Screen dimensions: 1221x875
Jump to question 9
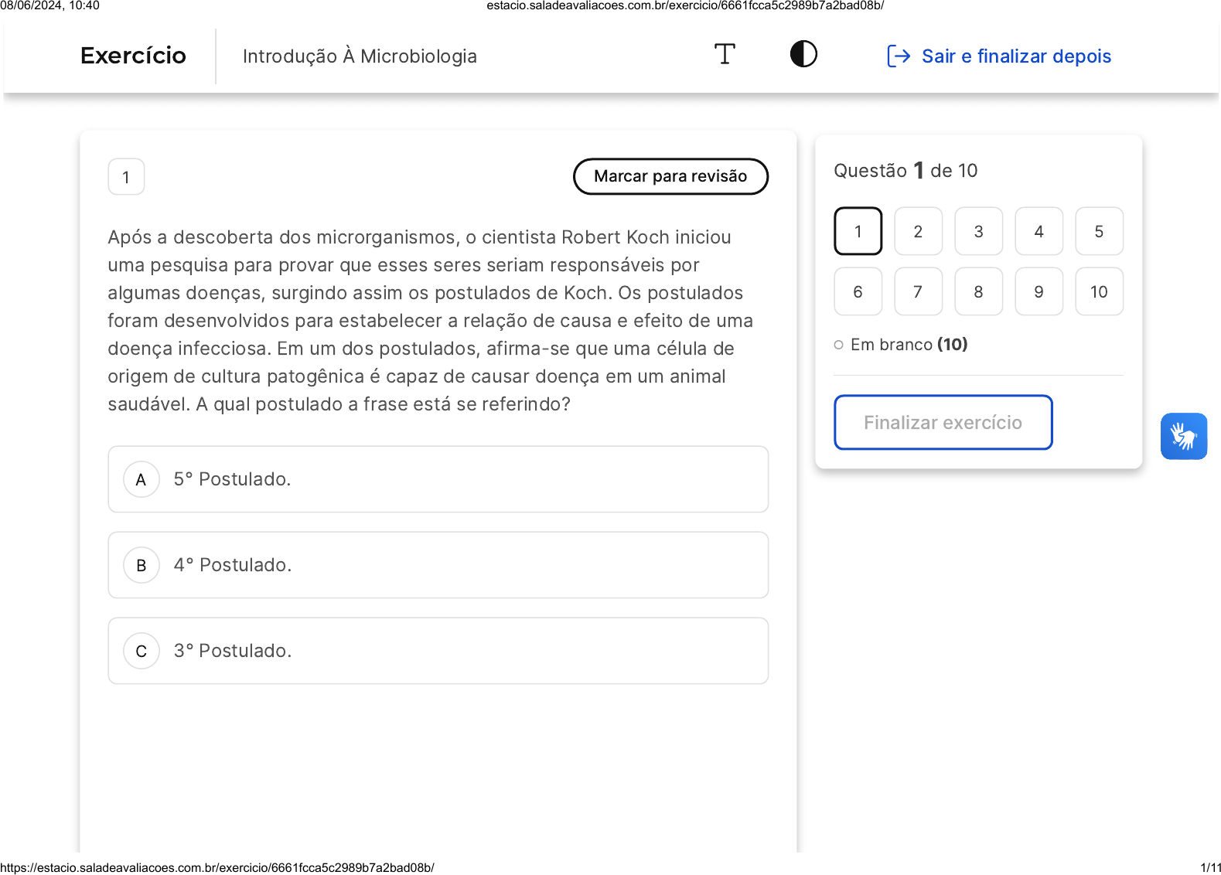[x=1039, y=291]
